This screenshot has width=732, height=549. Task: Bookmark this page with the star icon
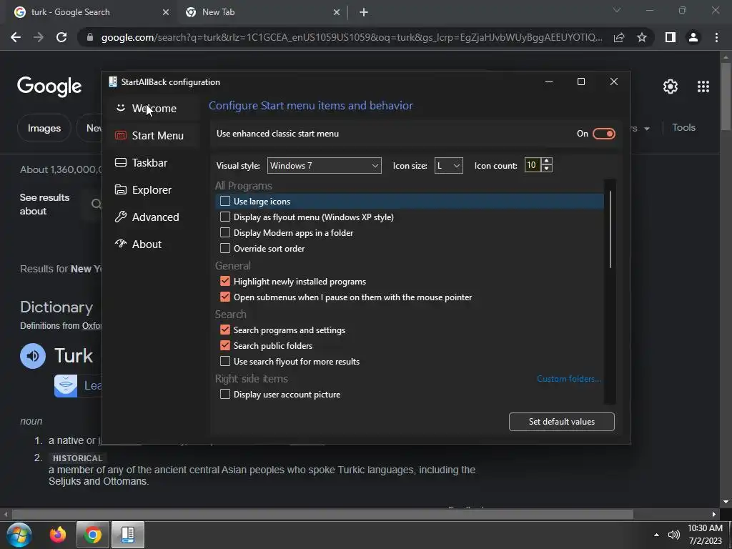[642, 37]
